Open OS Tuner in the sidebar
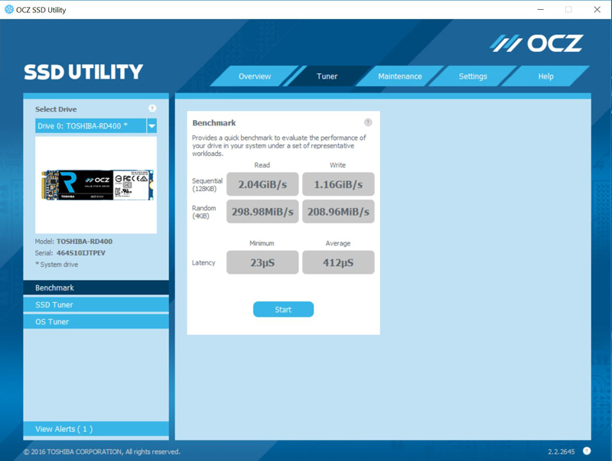 pyautogui.click(x=96, y=322)
